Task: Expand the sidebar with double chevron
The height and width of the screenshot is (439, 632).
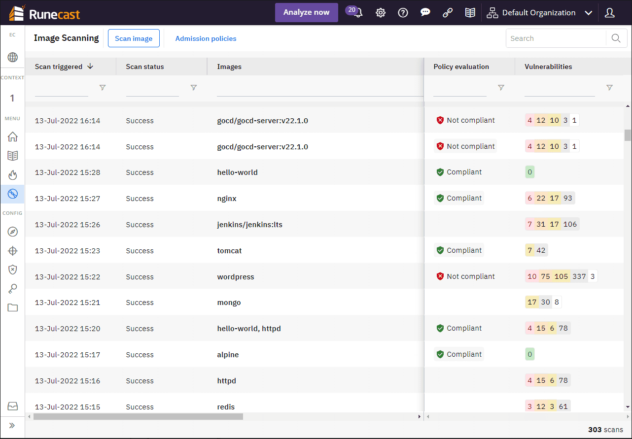Action: click(x=12, y=425)
